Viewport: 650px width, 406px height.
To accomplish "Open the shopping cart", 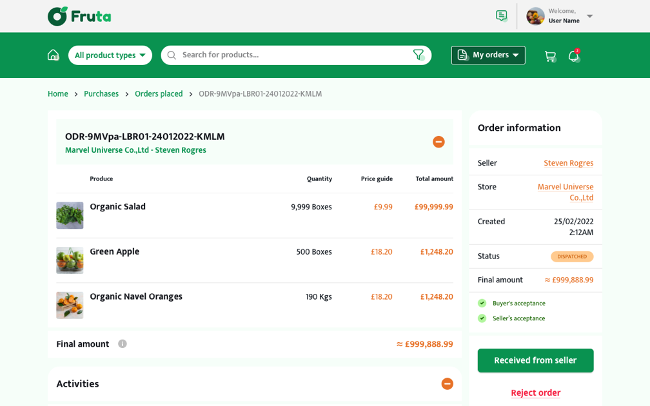I will (x=550, y=56).
